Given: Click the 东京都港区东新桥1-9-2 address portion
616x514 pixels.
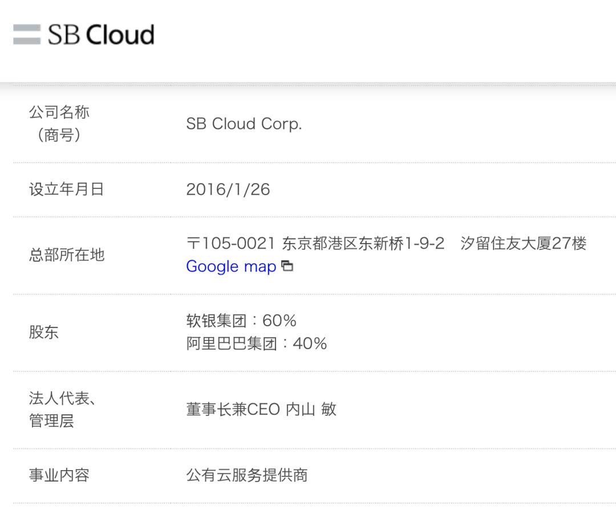Looking at the screenshot, I should [x=363, y=244].
